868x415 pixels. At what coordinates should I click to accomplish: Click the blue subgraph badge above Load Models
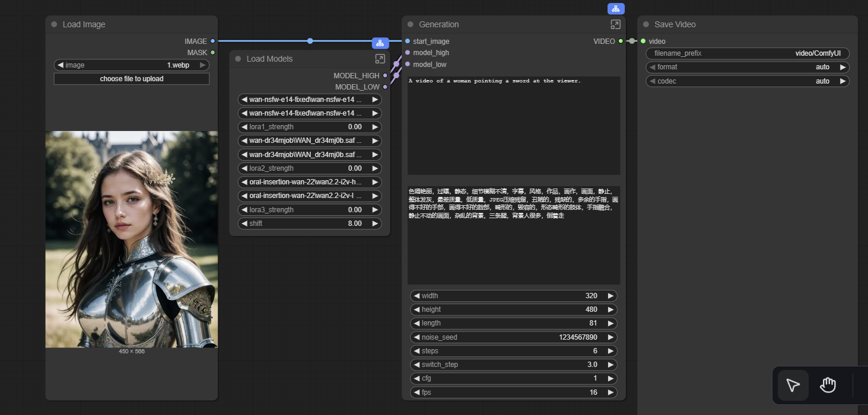pyautogui.click(x=380, y=43)
